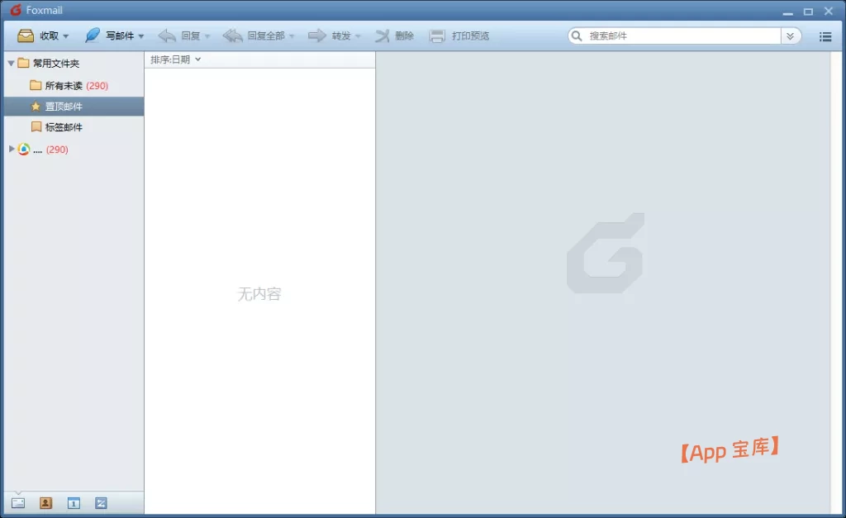Switch to the Contacts view at bottom

[x=45, y=502]
